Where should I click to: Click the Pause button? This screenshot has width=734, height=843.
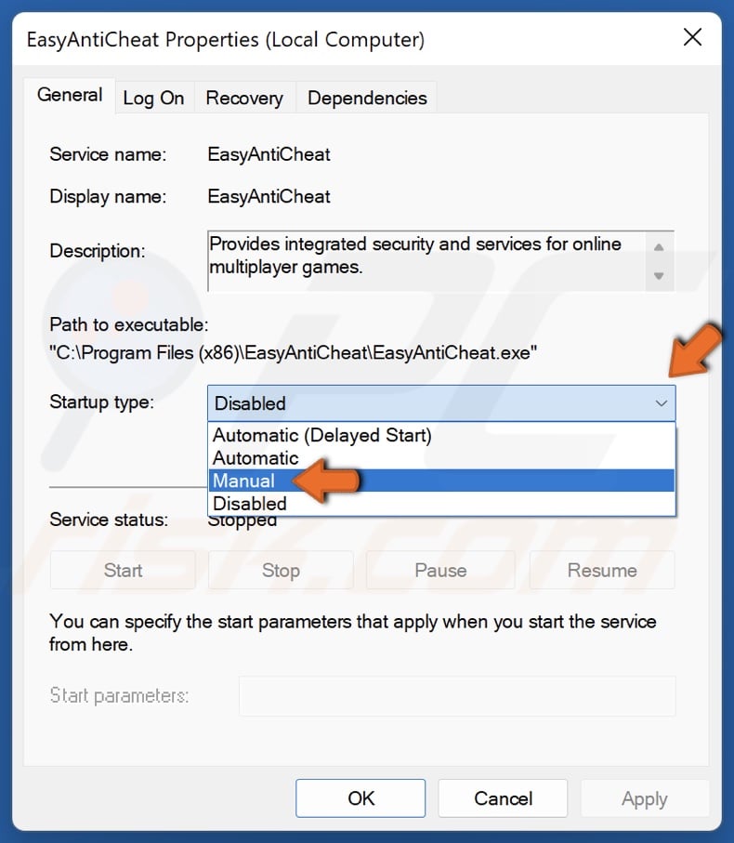pos(440,570)
